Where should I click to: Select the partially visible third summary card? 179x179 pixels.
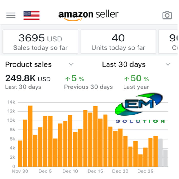pyautogui.click(x=169, y=41)
